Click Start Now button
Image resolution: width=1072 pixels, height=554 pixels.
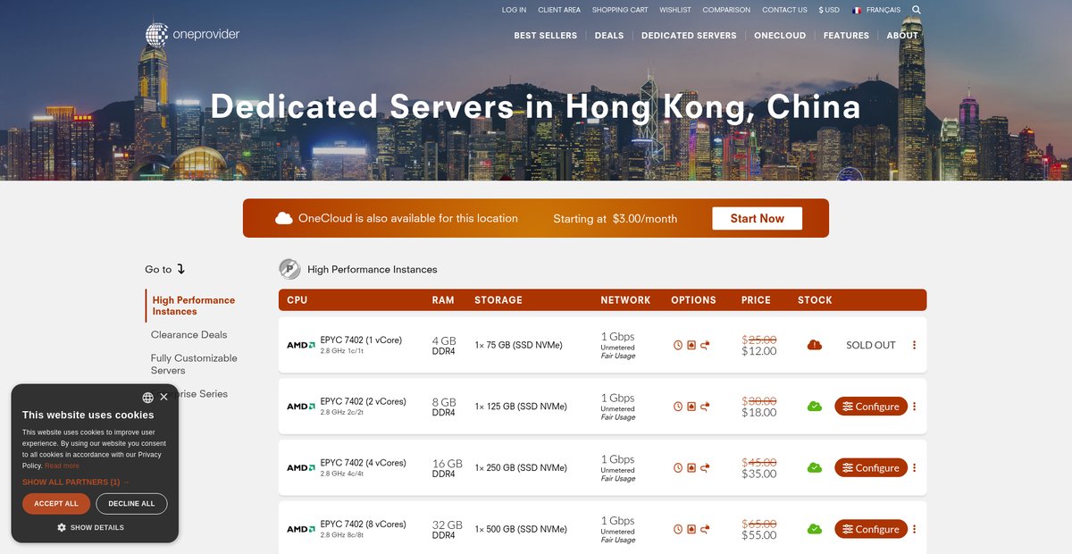pyautogui.click(x=757, y=218)
